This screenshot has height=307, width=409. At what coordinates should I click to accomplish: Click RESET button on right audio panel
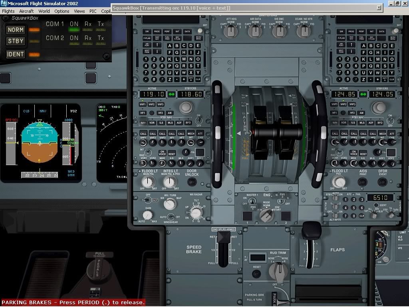[x=363, y=153]
